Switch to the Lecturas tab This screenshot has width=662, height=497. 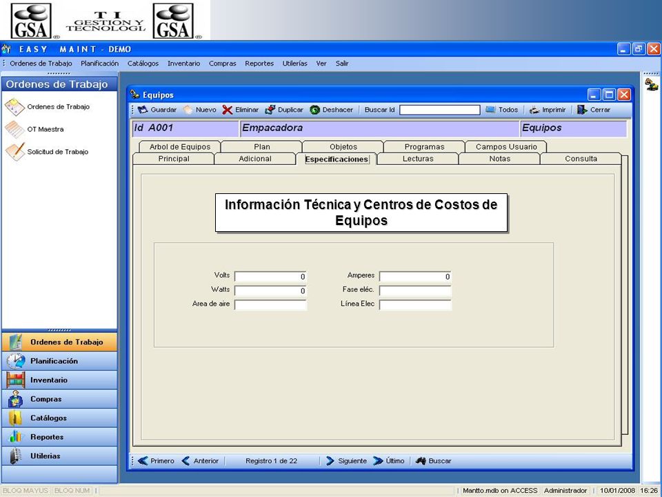click(418, 159)
